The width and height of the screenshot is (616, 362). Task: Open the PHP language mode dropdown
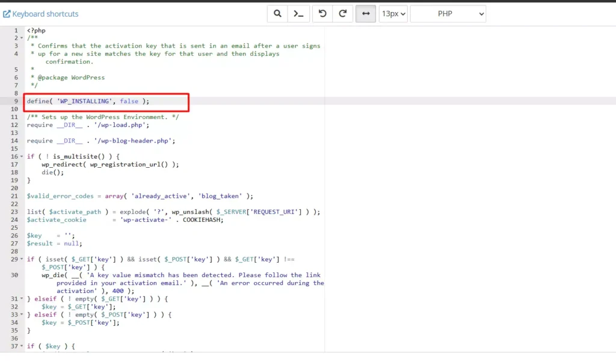[448, 14]
